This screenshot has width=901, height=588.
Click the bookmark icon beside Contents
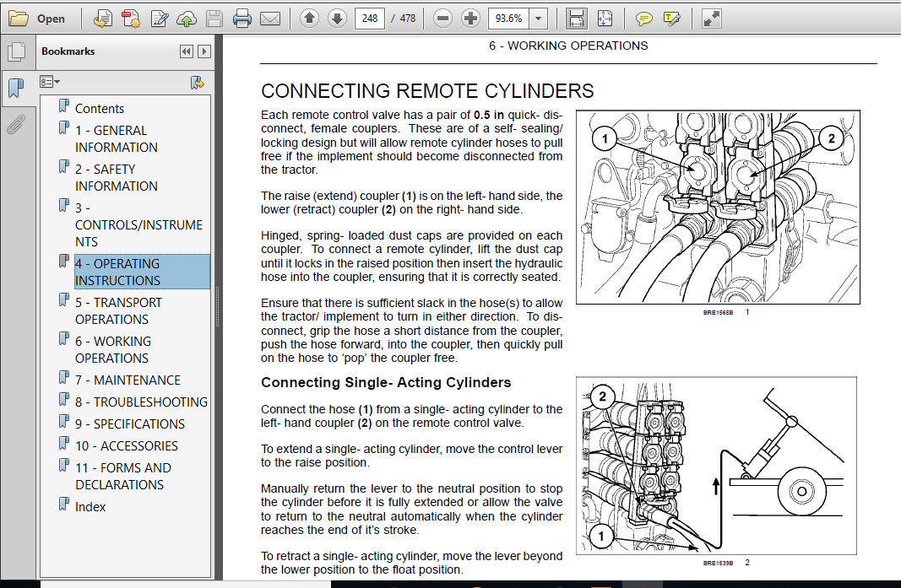coord(64,106)
